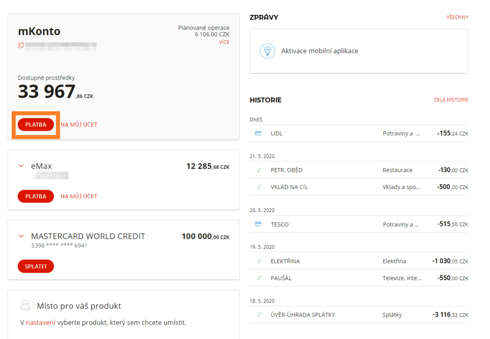Click the transfer icon beside ÚVĚR-ÚHRADA SPLÁTKY
The height and width of the screenshot is (339, 490).
pos(259,315)
